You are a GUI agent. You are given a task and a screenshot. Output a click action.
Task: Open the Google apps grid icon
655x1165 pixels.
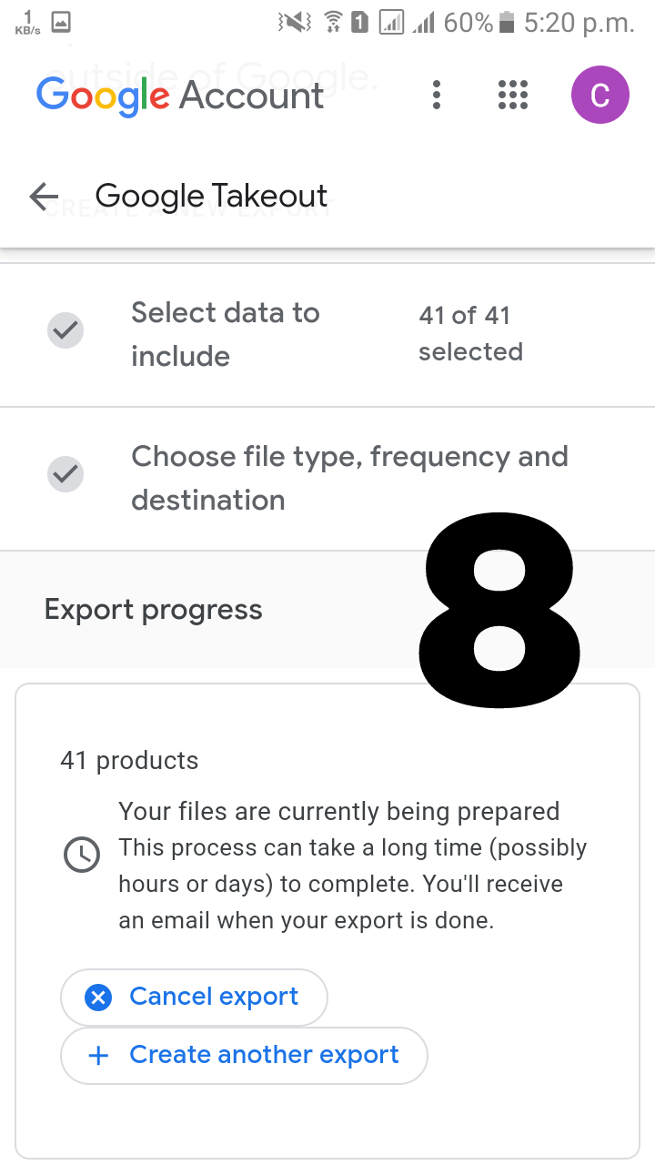[x=513, y=95]
